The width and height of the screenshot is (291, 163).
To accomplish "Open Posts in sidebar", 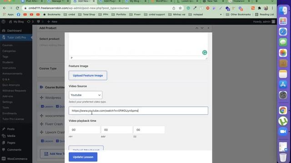I will coord(11,129).
